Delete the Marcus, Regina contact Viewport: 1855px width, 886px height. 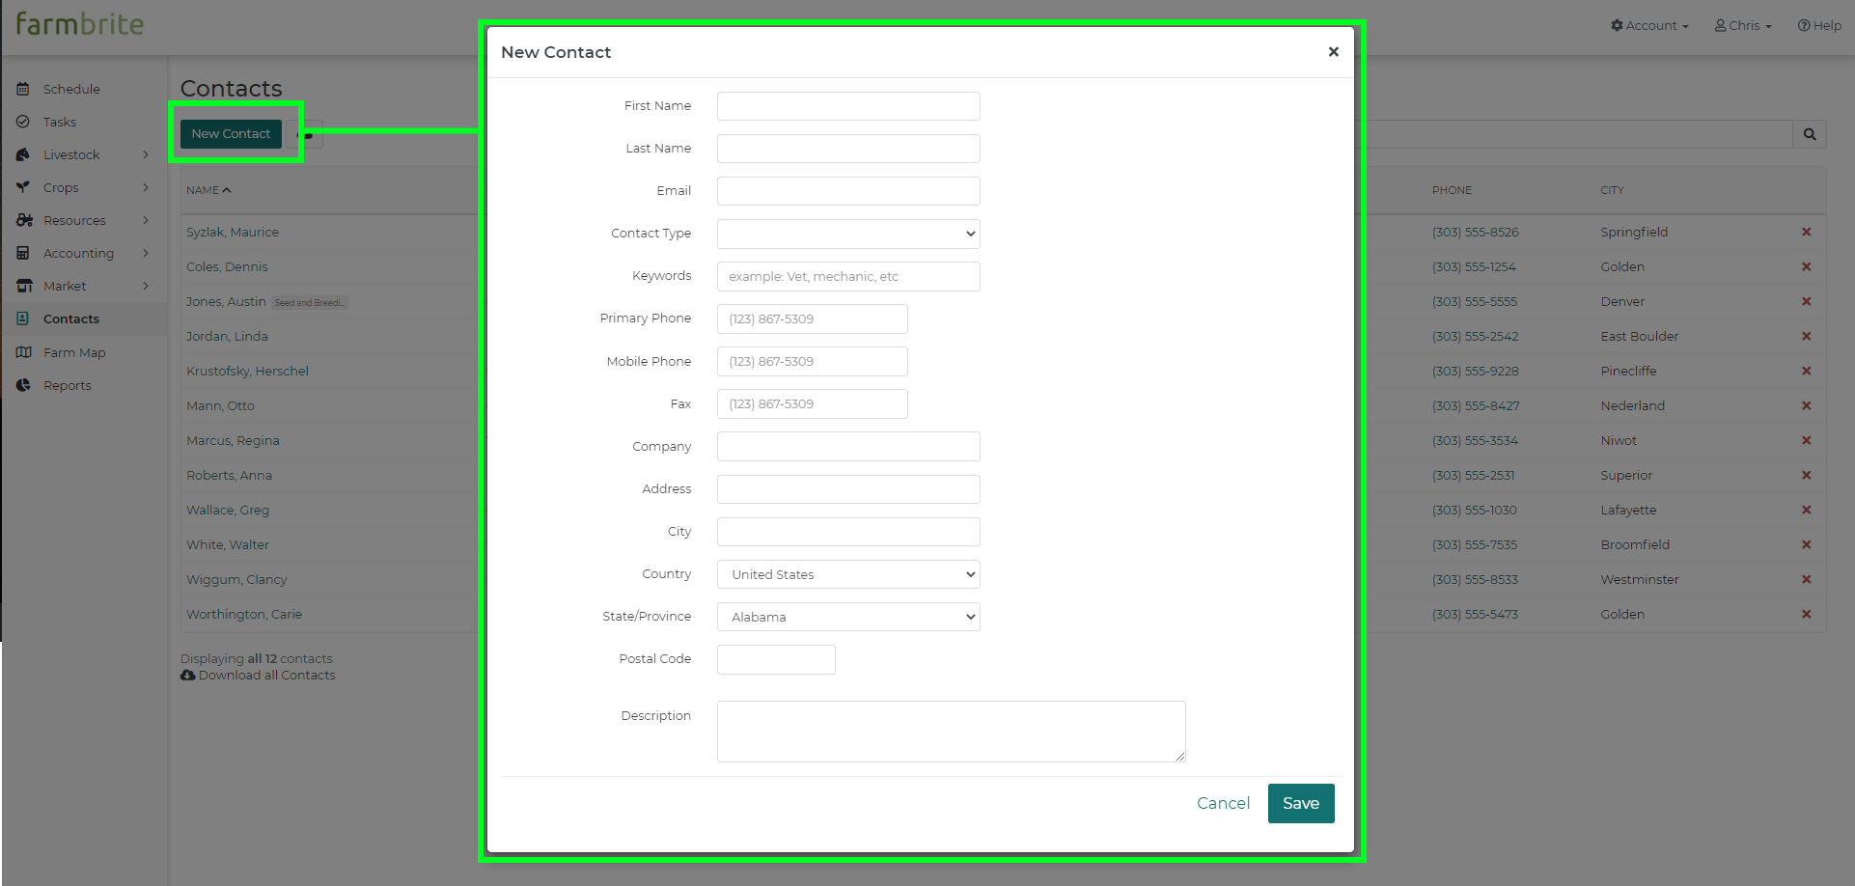pyautogui.click(x=1806, y=440)
